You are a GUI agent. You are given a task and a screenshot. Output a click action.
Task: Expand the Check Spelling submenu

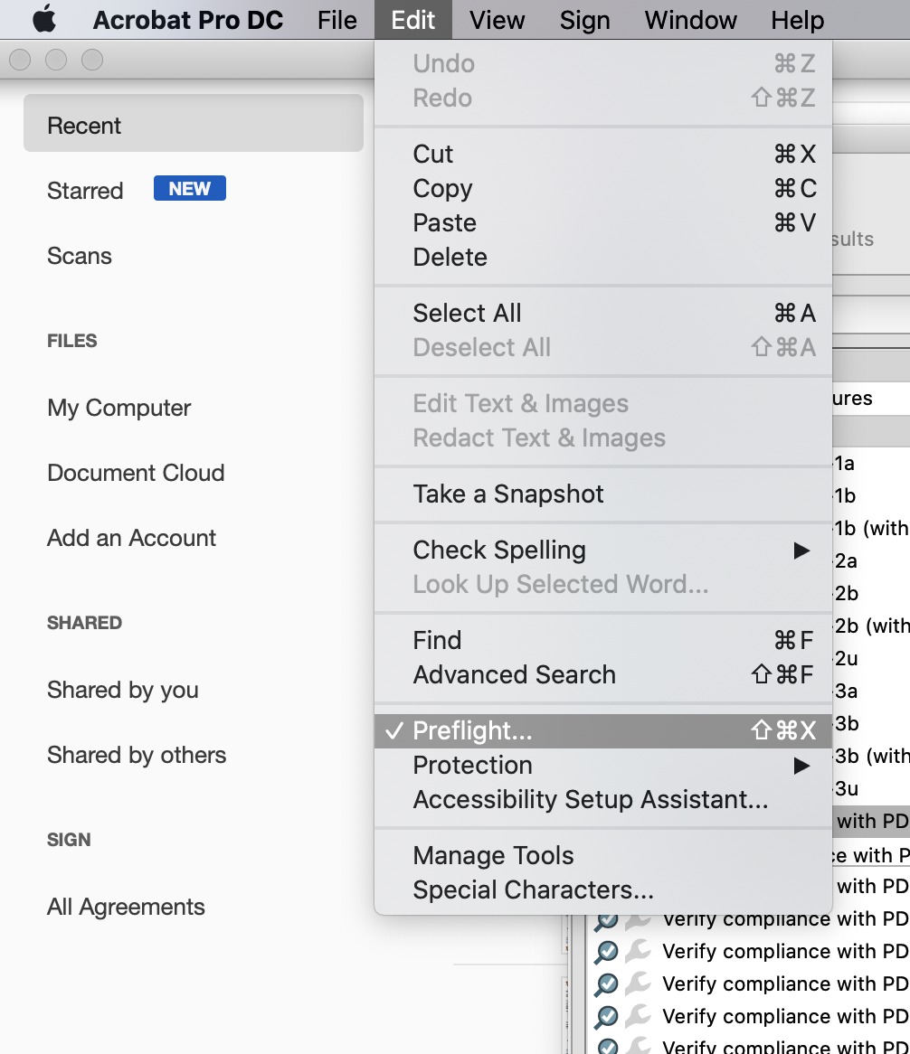tap(603, 550)
